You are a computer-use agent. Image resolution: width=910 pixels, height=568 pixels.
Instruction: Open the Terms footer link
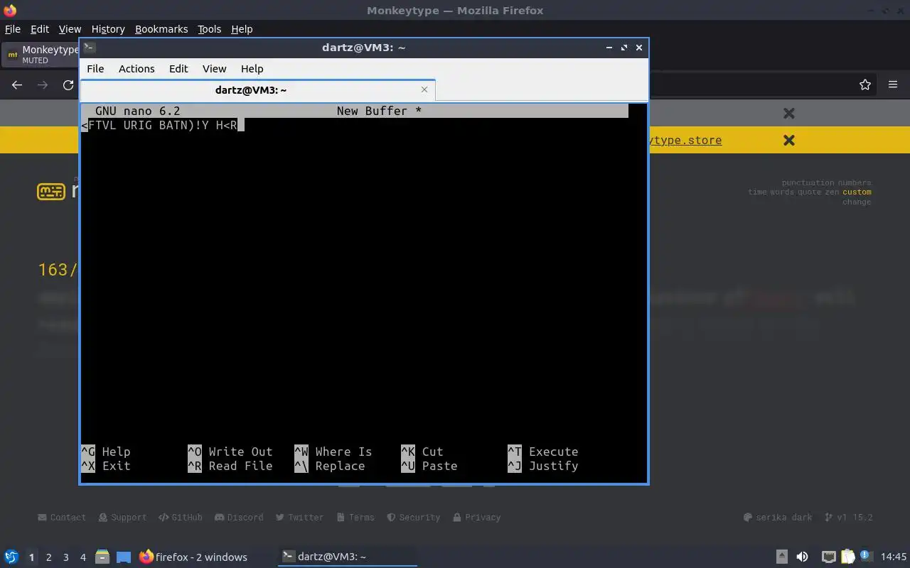pyautogui.click(x=355, y=518)
